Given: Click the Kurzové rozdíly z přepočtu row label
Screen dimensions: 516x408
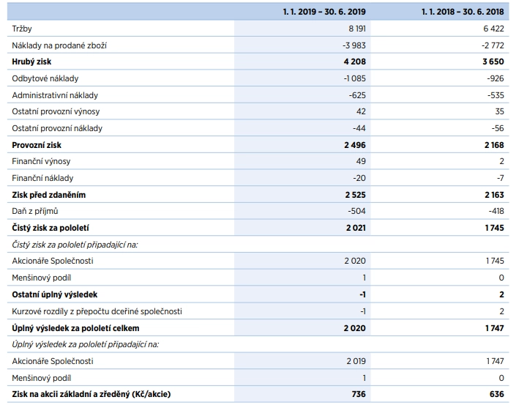Looking at the screenshot, I should [x=97, y=311].
